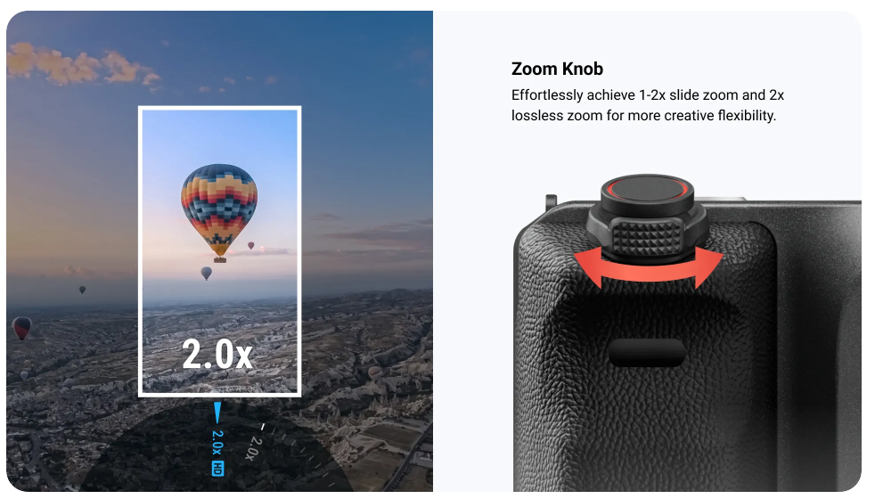This screenshot has width=875, height=499.
Task: Click the tiny red balloon right of the basket
Action: tap(251, 246)
